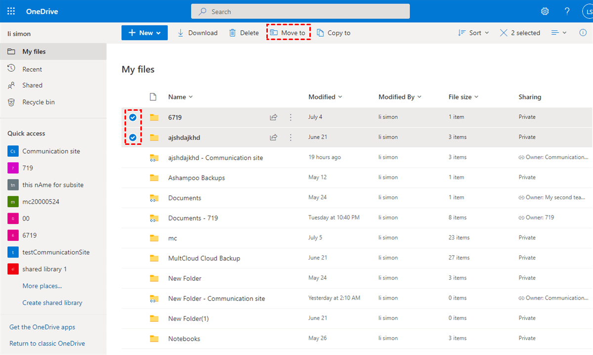Open the Settings gear icon

pos(545,11)
